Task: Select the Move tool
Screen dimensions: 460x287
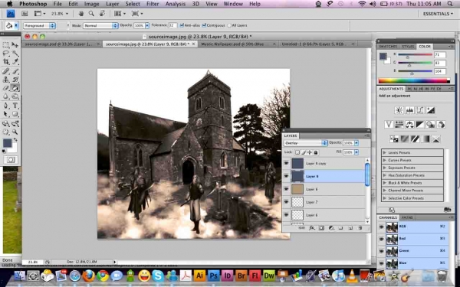Action: tap(15, 45)
